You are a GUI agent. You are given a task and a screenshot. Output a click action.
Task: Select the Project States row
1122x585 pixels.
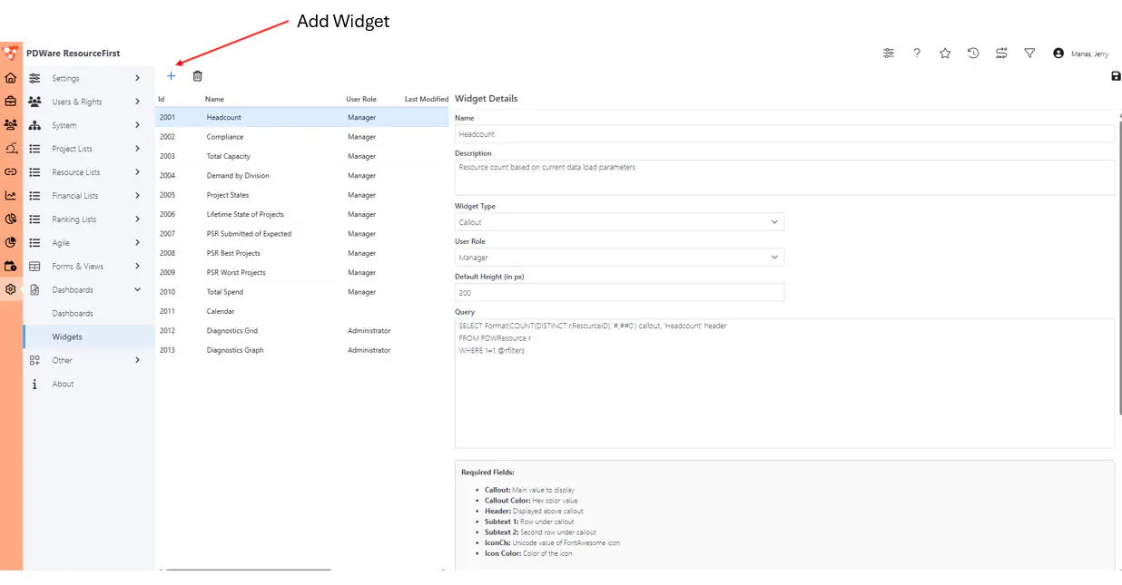301,195
